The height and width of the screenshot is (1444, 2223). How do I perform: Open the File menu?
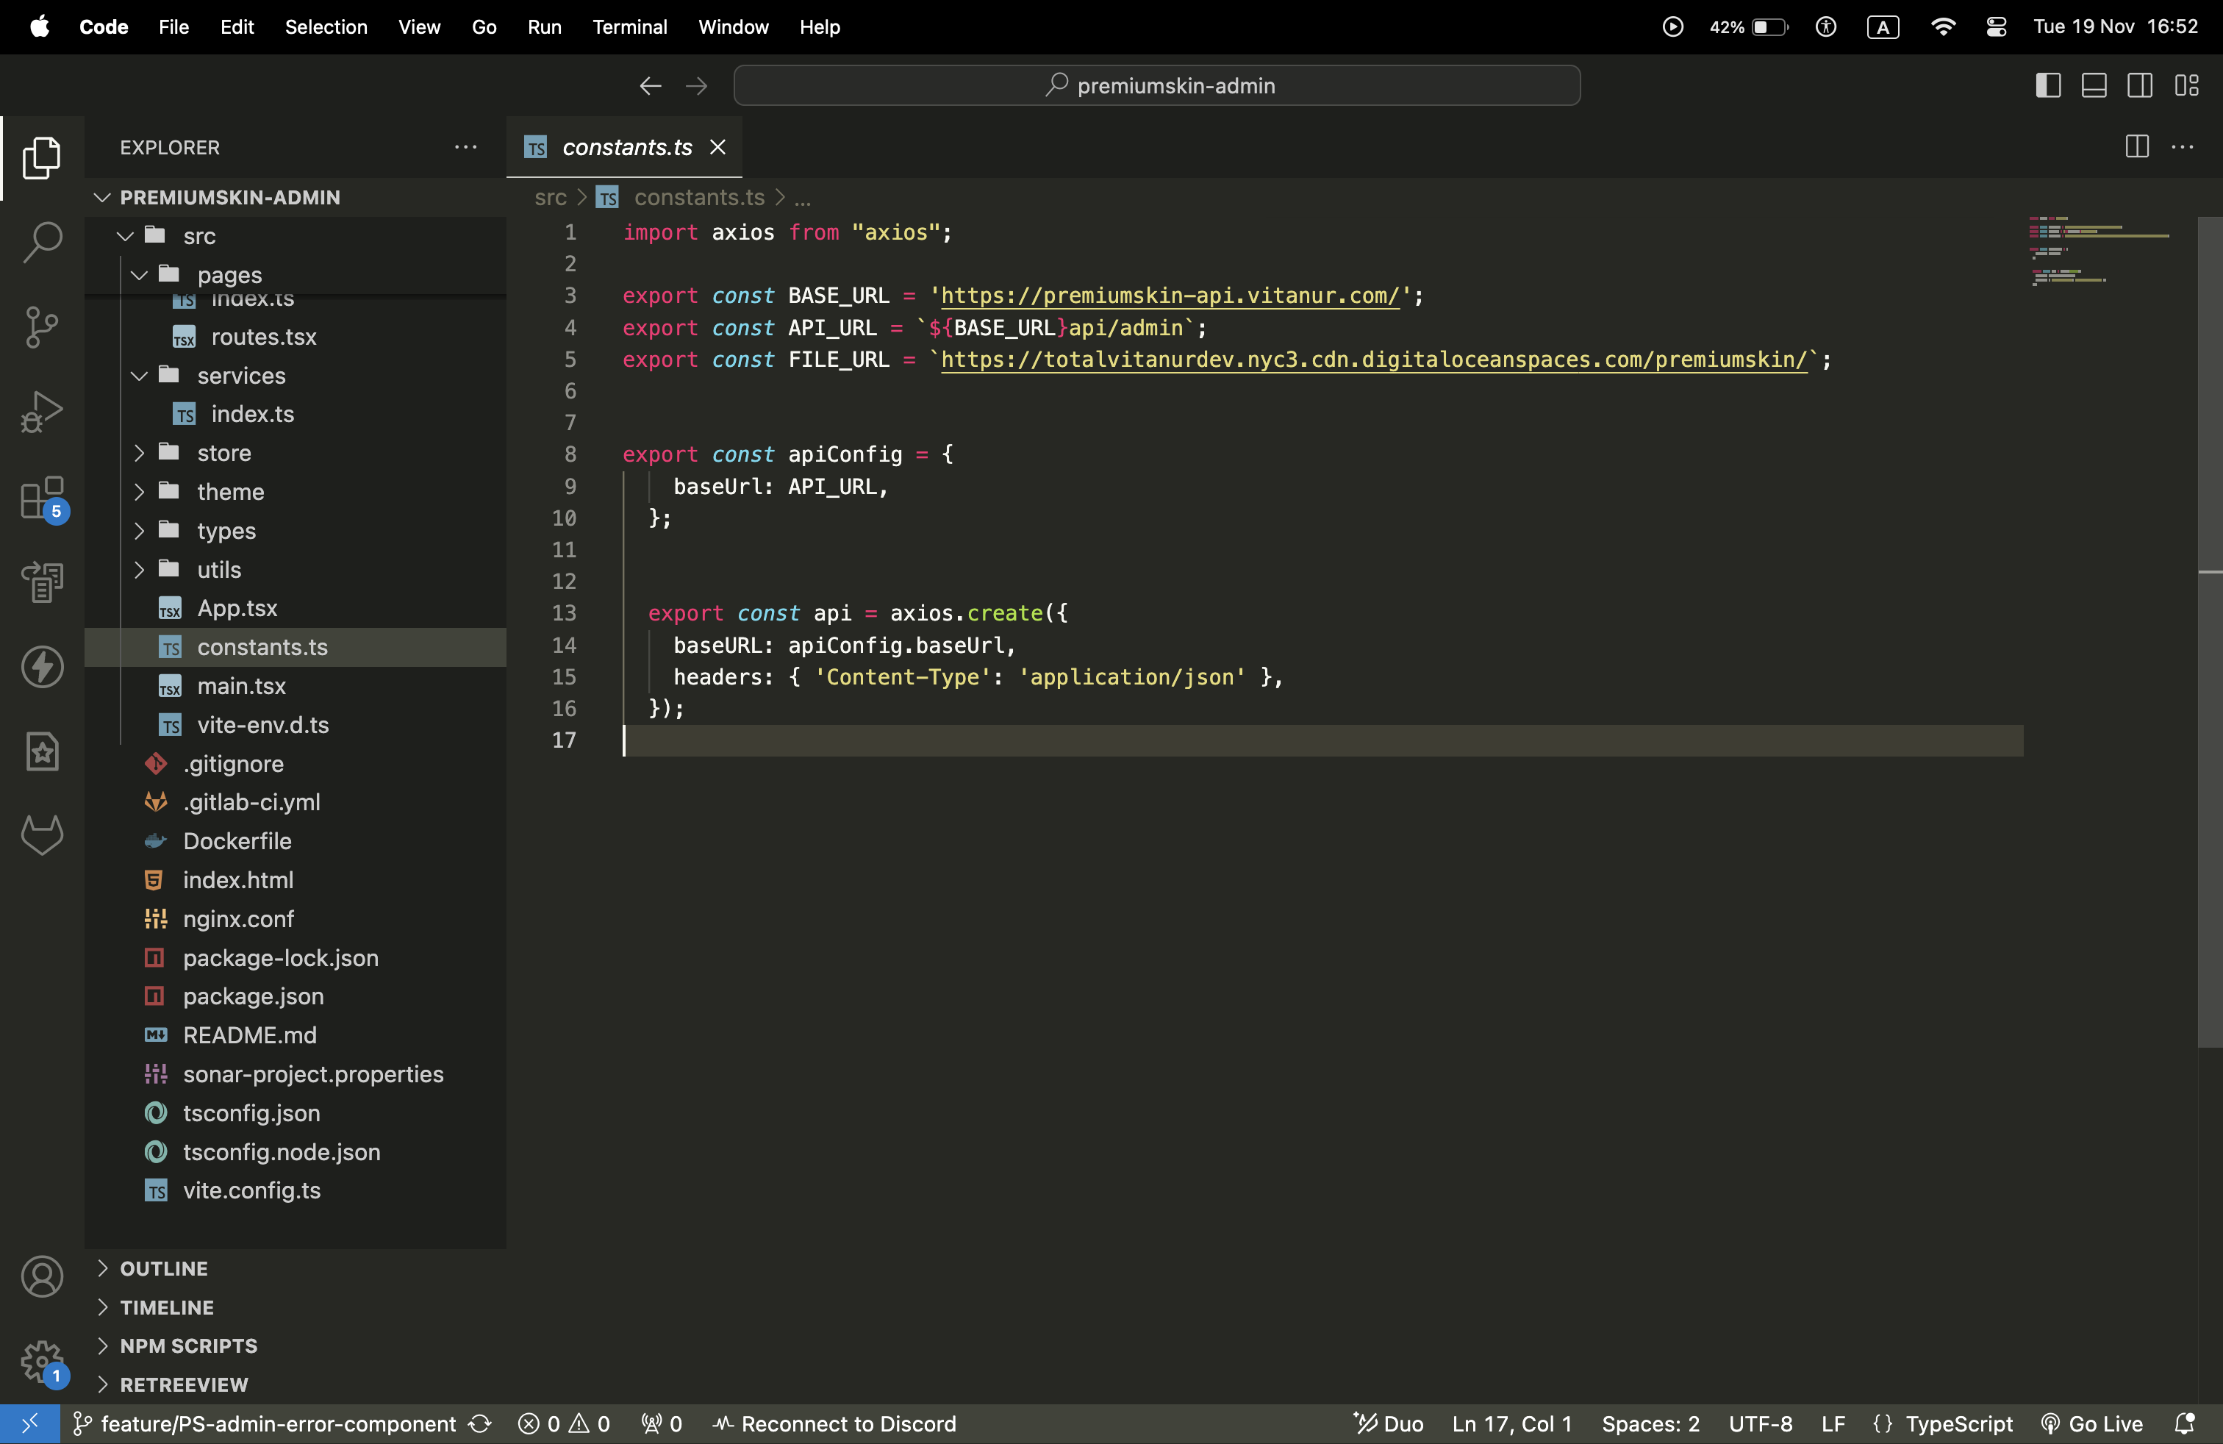pos(173,27)
